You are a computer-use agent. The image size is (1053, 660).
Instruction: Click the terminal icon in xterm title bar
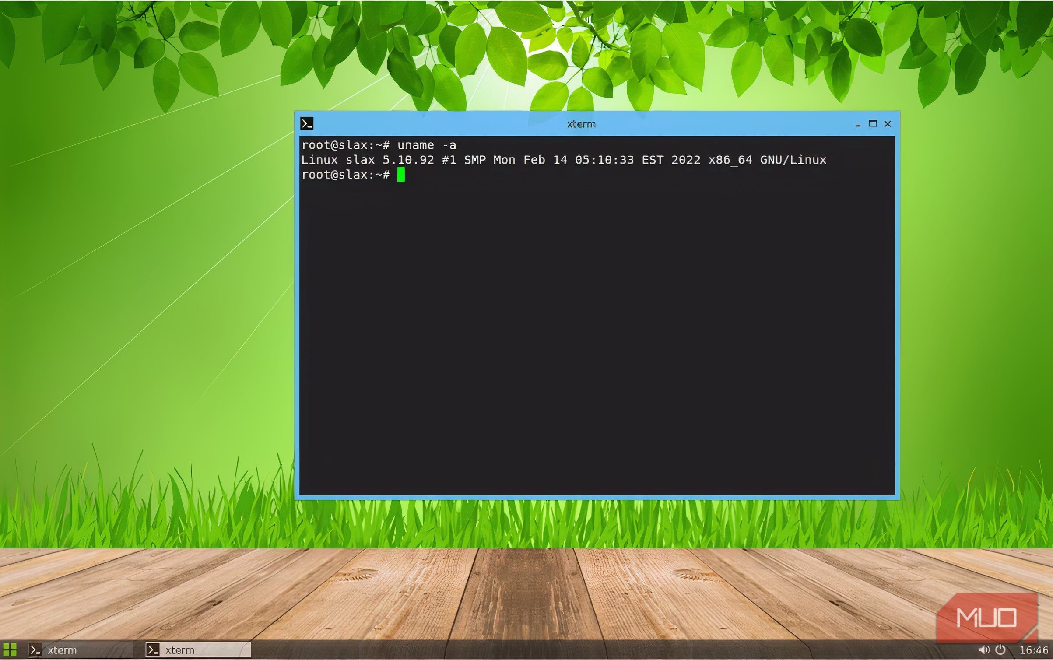pos(307,124)
